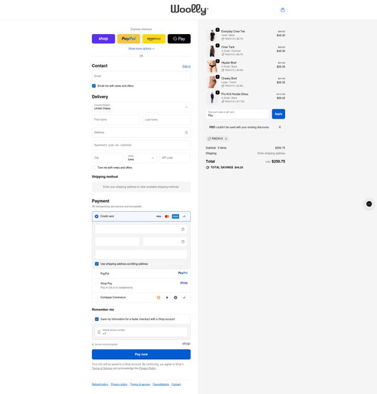The width and height of the screenshot is (377, 394).
Task: Pay with Google Pay express button
Action: [179, 39]
